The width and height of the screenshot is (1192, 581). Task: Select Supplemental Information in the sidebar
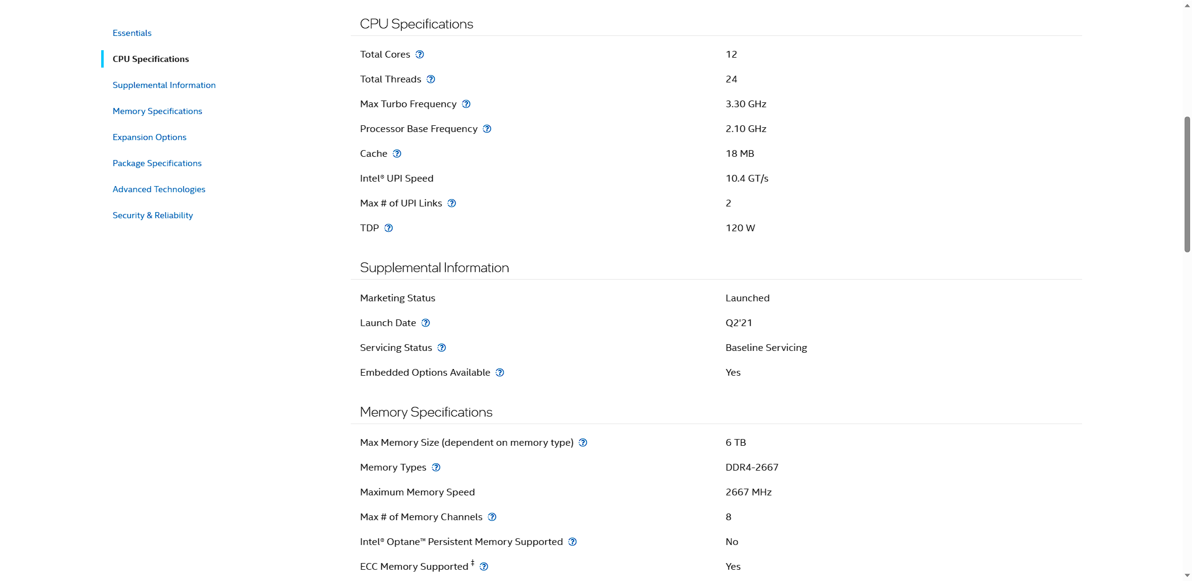coord(164,85)
